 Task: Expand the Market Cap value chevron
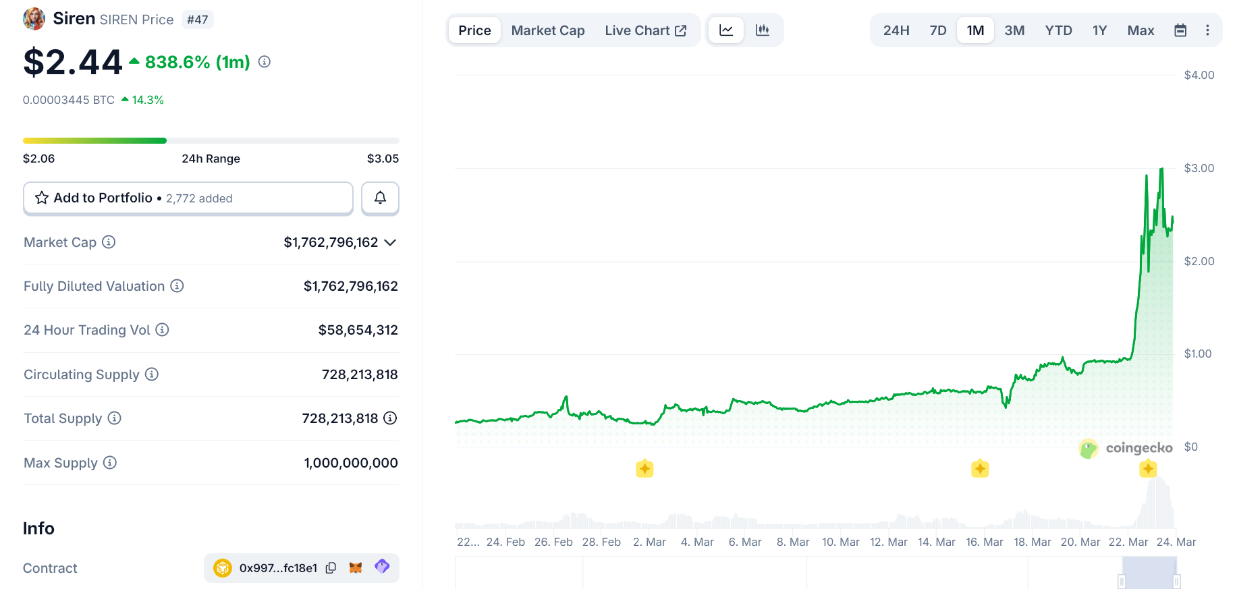tap(390, 242)
